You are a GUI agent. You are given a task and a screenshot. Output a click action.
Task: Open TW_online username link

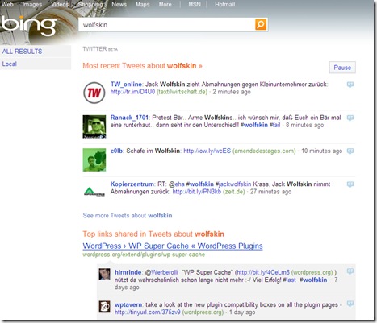[126, 85]
